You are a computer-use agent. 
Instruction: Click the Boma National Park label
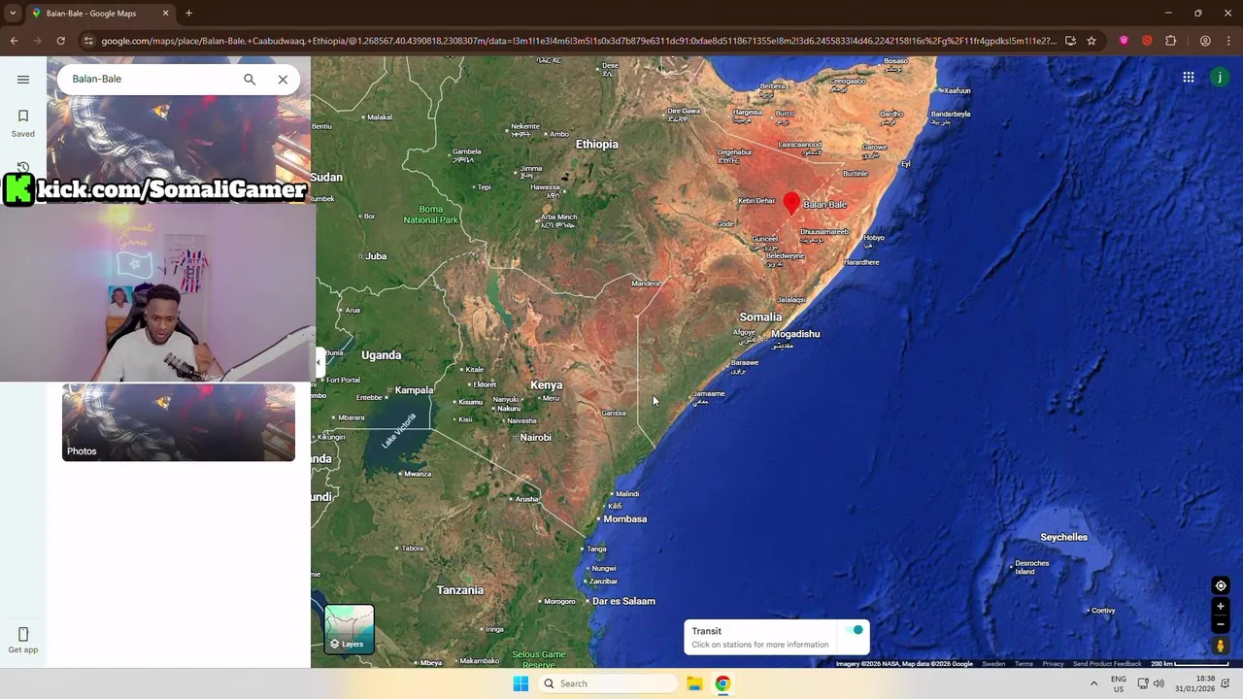tap(430, 215)
